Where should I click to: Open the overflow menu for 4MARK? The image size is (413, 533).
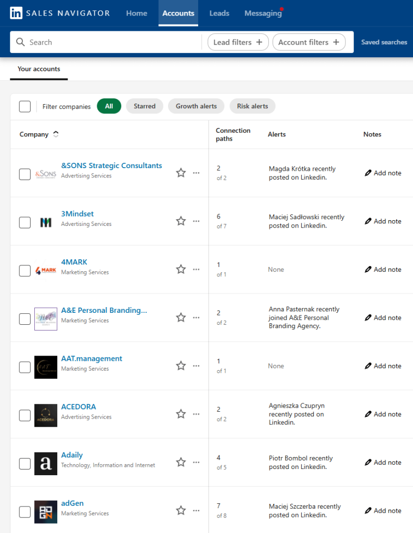[196, 269]
